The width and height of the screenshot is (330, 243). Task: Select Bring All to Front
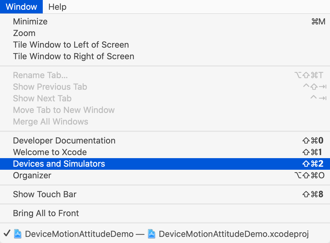165,213
